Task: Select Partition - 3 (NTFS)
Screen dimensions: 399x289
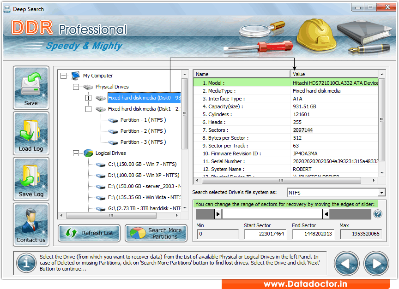Action: tap(143, 142)
